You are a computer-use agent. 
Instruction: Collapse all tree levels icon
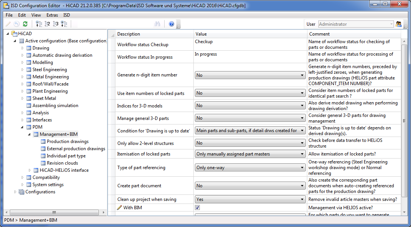click(x=39, y=24)
